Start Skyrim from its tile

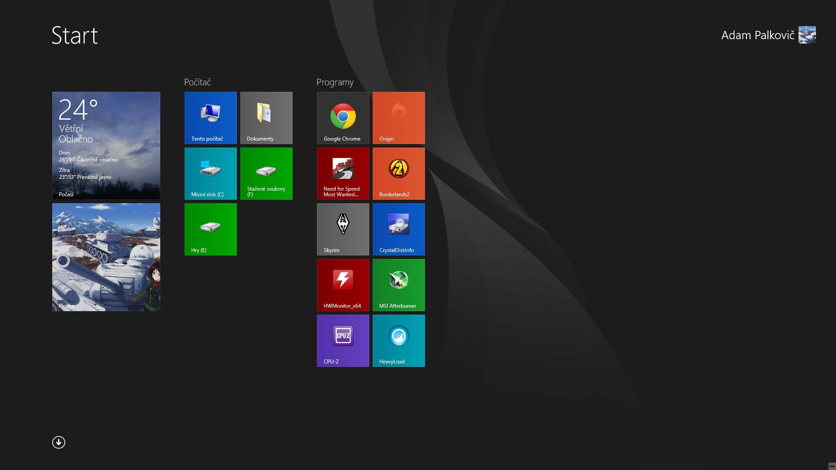pos(343,229)
